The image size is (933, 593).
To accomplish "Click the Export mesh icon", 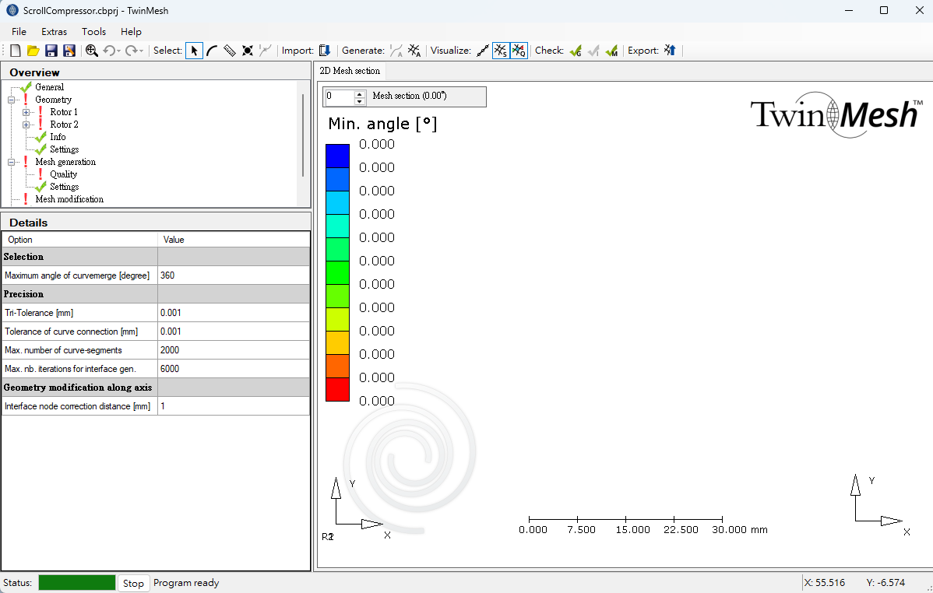I will 670,51.
